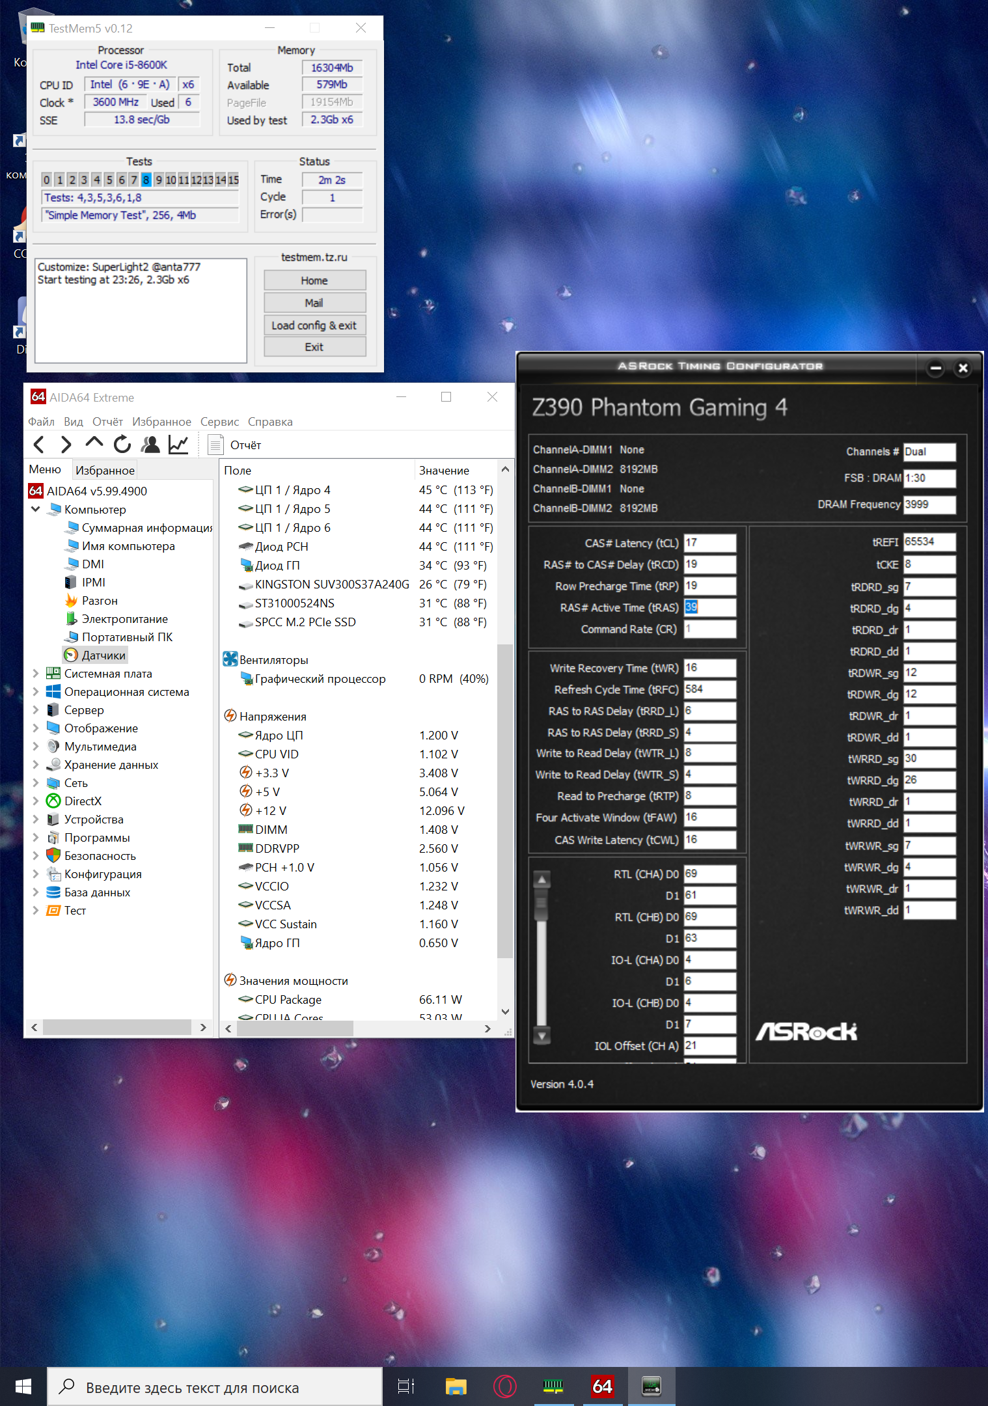Click the Exit button in TestMem5
Screen dimensions: 988x1406
[x=314, y=347]
